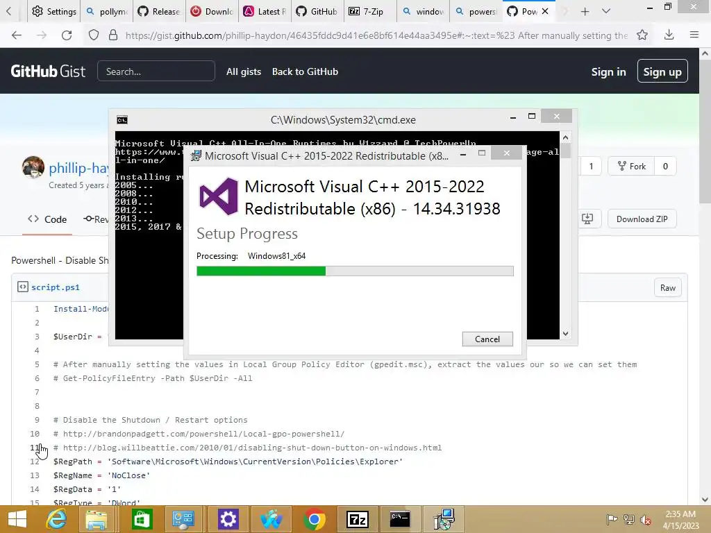Launch Internet Explorer from taskbar
The width and height of the screenshot is (711, 533).
[x=56, y=519]
